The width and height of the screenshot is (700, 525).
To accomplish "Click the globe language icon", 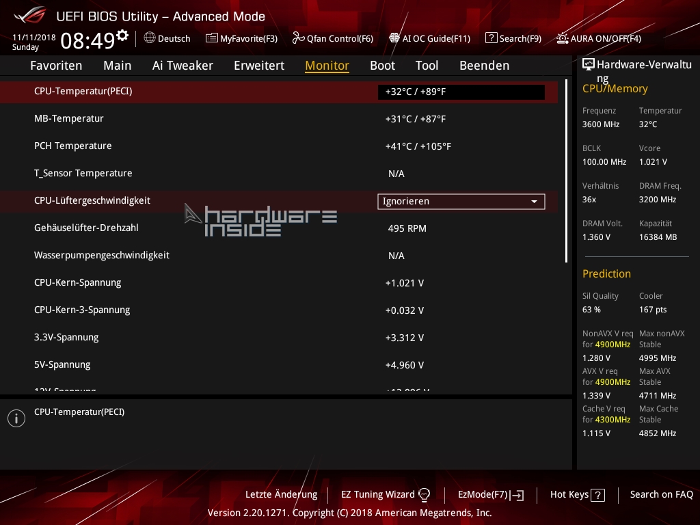I will tap(150, 38).
